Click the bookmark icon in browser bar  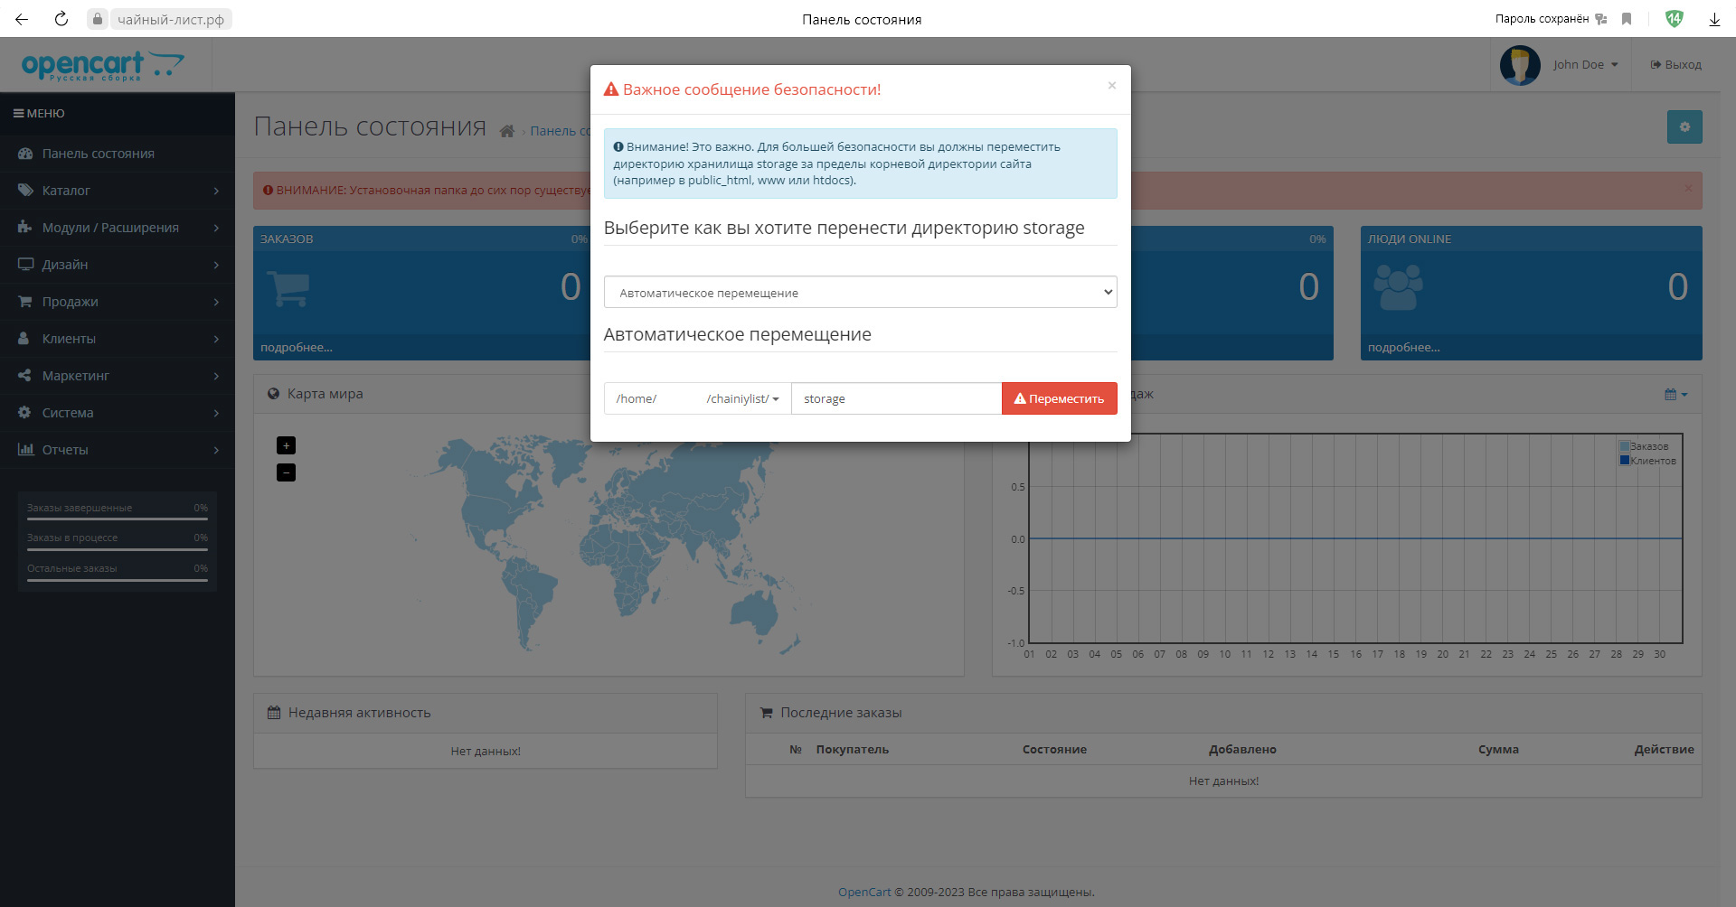(x=1627, y=19)
